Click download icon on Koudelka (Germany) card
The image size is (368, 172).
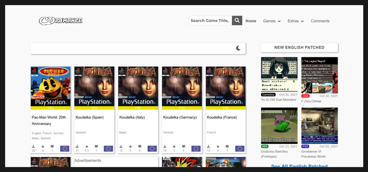pyautogui.click(x=165, y=146)
